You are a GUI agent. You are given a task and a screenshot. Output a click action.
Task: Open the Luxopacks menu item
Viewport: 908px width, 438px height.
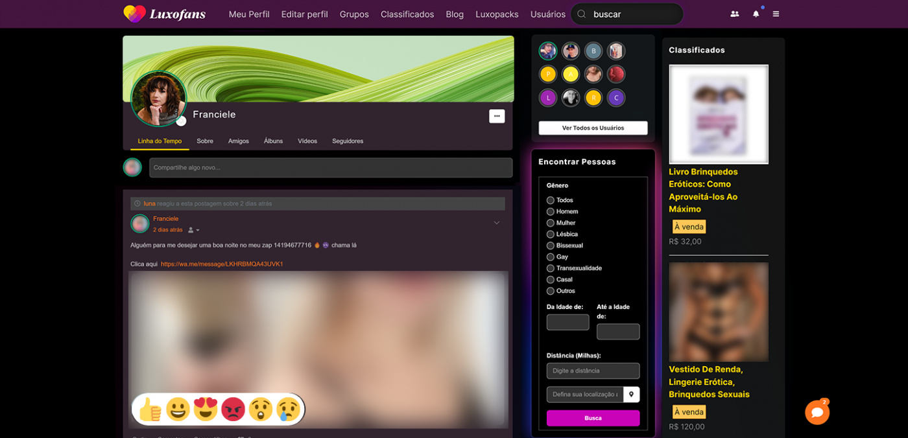(497, 14)
